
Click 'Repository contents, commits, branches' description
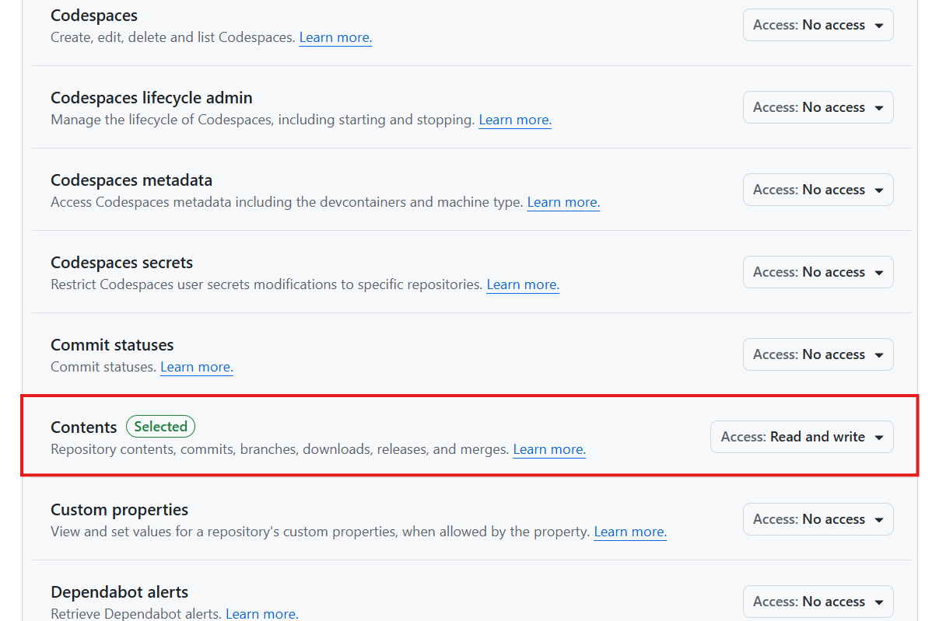280,449
